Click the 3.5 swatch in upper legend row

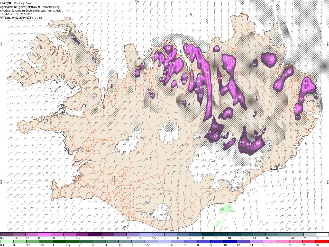(133, 234)
